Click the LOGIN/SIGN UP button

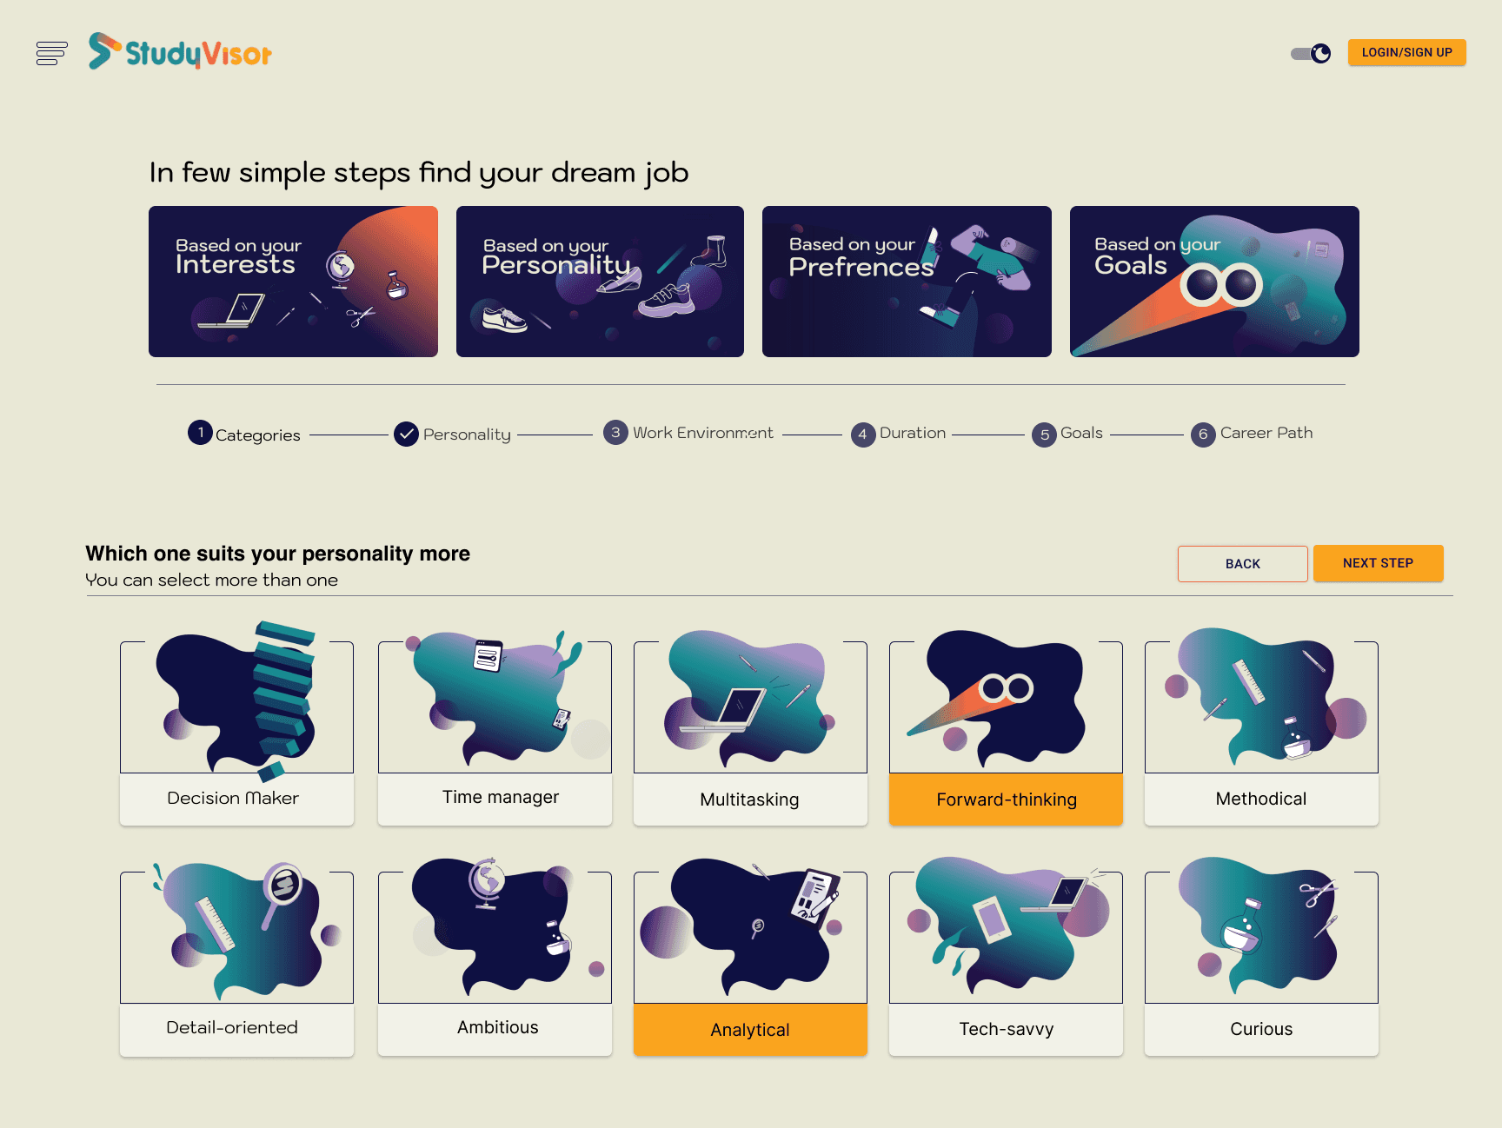1406,52
